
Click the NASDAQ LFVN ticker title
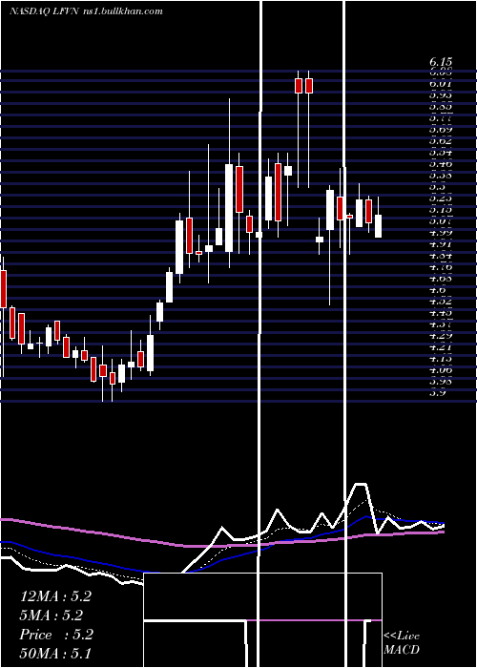click(x=44, y=11)
